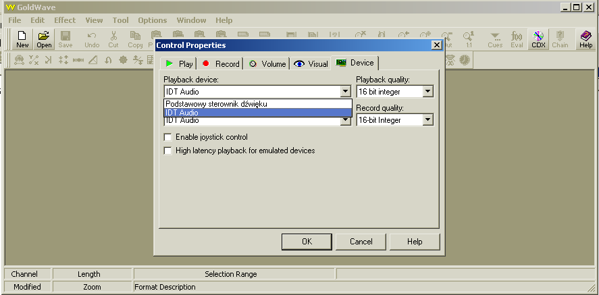The width and height of the screenshot is (599, 295).
Task: Click the lips effect icon beside the clock
Action: pyautogui.click(x=451, y=60)
